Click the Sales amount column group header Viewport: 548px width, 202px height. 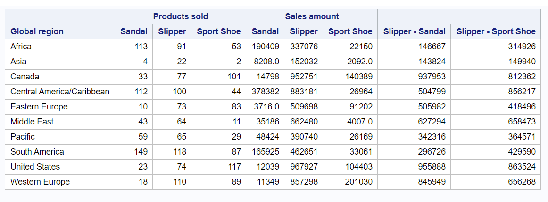[x=312, y=16]
